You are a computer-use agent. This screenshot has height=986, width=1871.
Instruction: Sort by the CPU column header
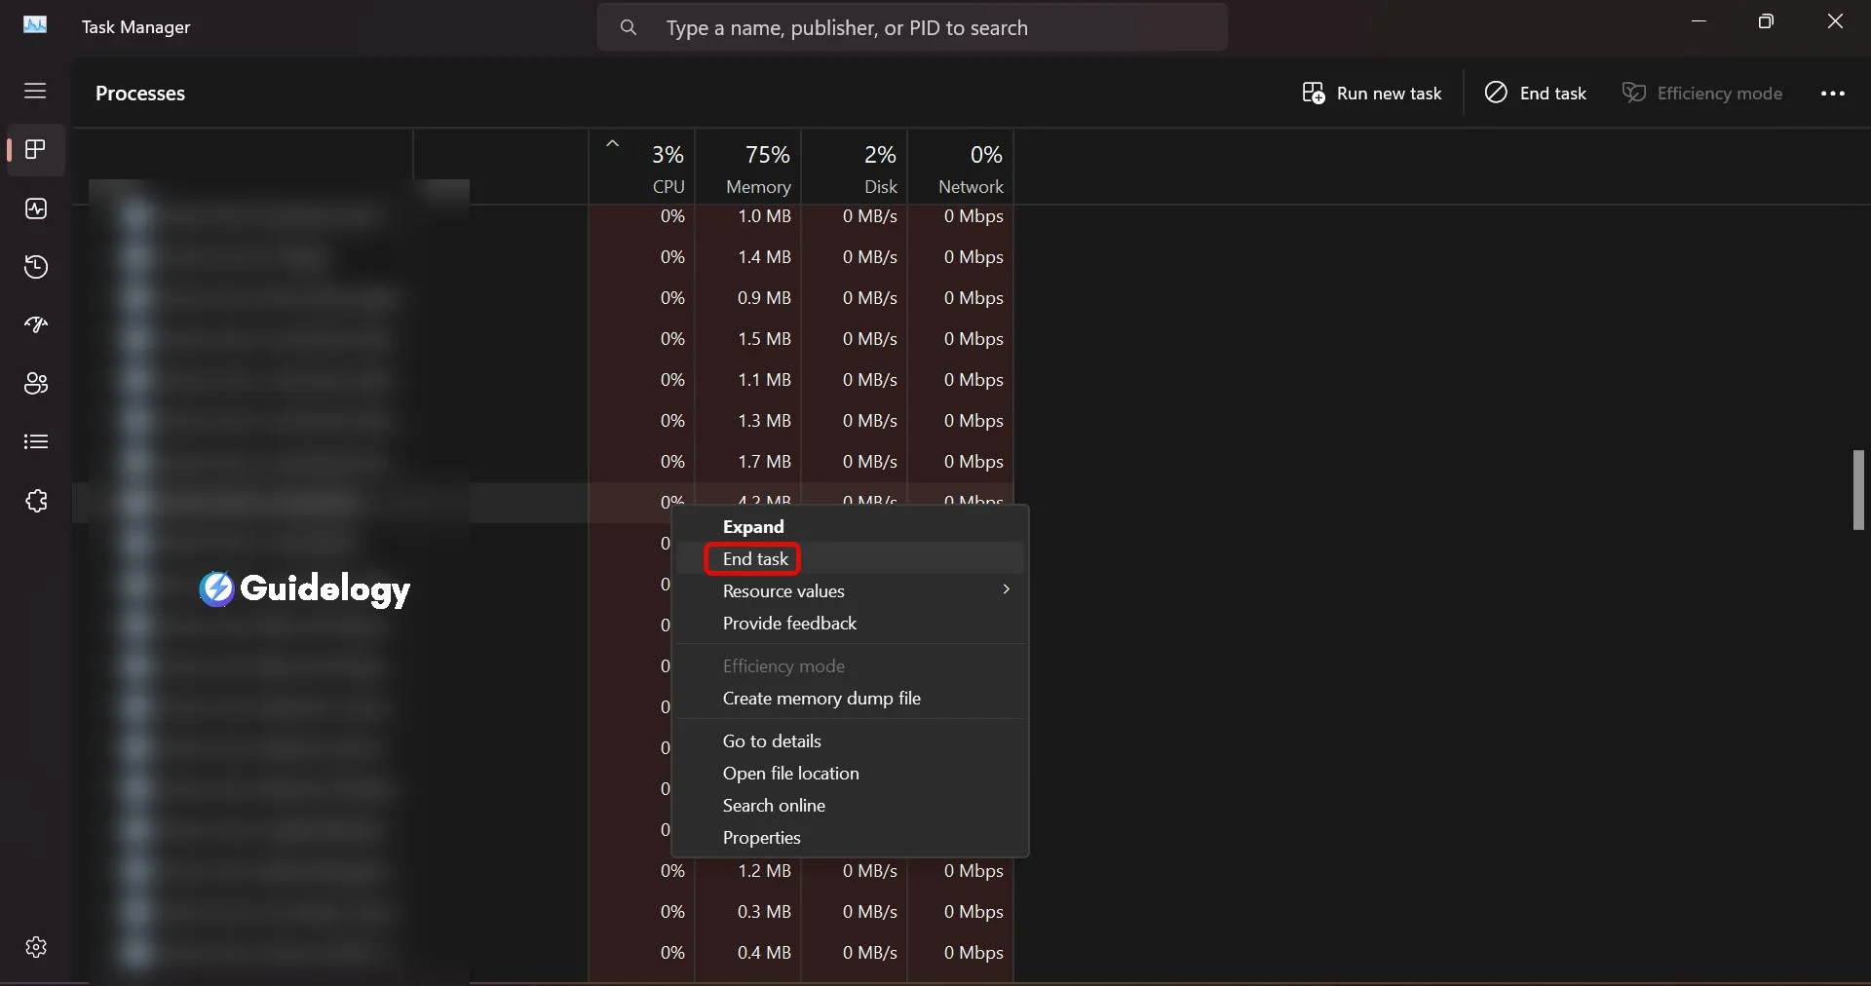point(642,168)
